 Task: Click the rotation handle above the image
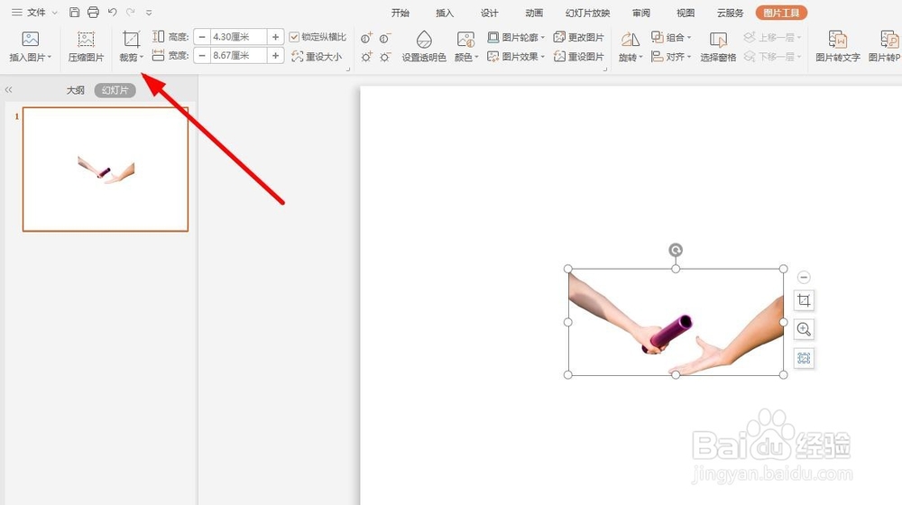(x=676, y=250)
